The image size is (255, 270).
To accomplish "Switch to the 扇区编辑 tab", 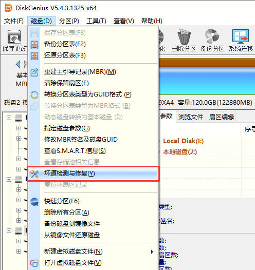I will (221, 117).
